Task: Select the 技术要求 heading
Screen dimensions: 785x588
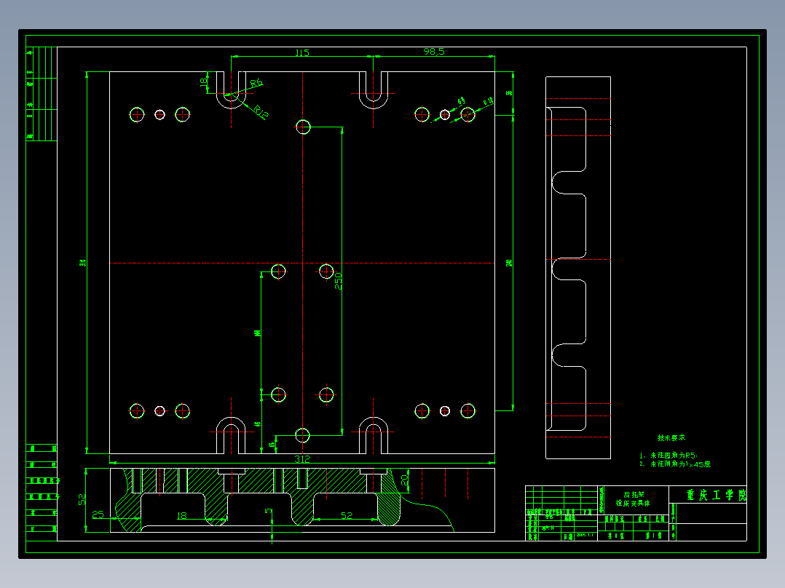Action: click(x=671, y=438)
